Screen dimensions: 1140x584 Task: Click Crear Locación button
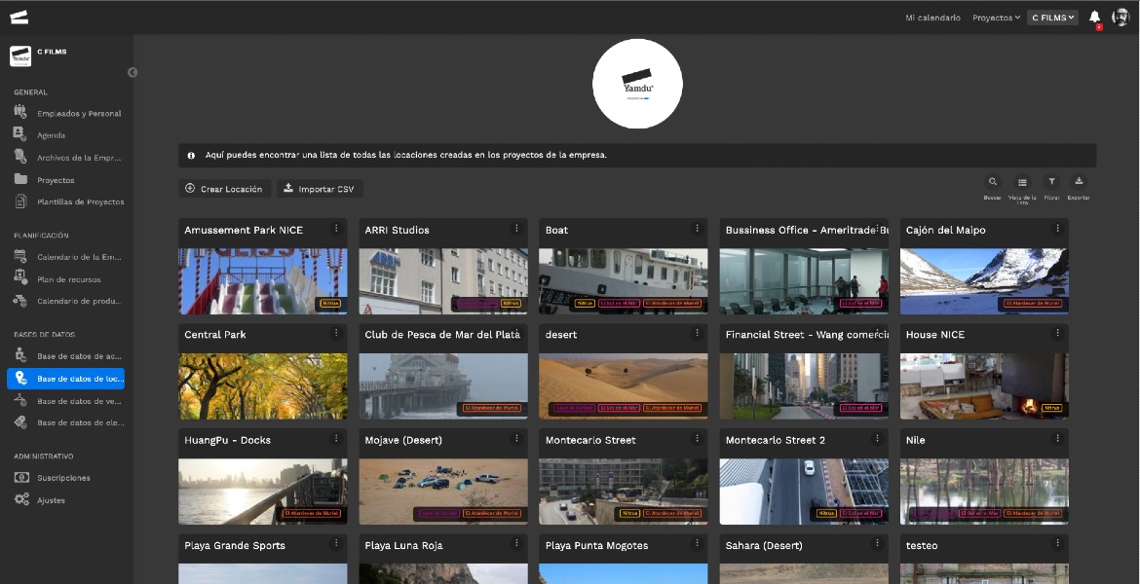(224, 189)
